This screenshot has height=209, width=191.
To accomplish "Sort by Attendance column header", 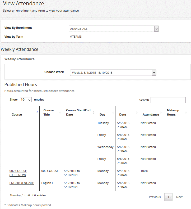I will pos(151,115).
